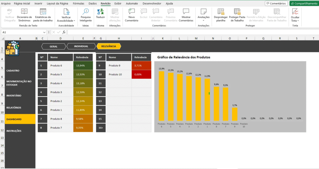
Task: Open the Exibir ribbon tab
Action: [x=118, y=3]
